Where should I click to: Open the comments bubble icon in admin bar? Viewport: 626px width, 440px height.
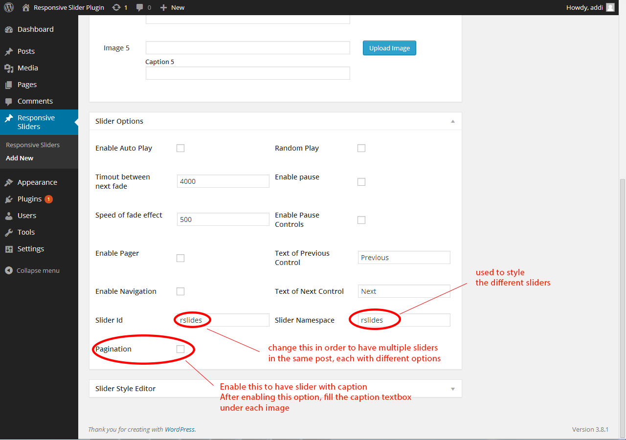140,7
